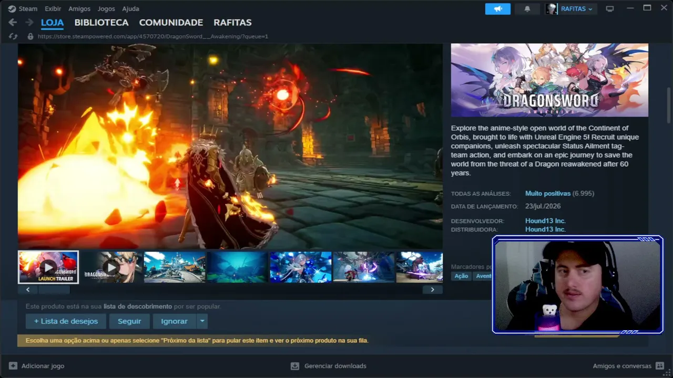Click the Ação tag
Viewport: 673px width, 378px height.
point(461,276)
